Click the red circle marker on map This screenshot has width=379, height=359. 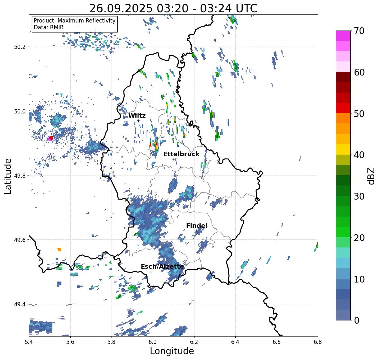tap(51, 138)
